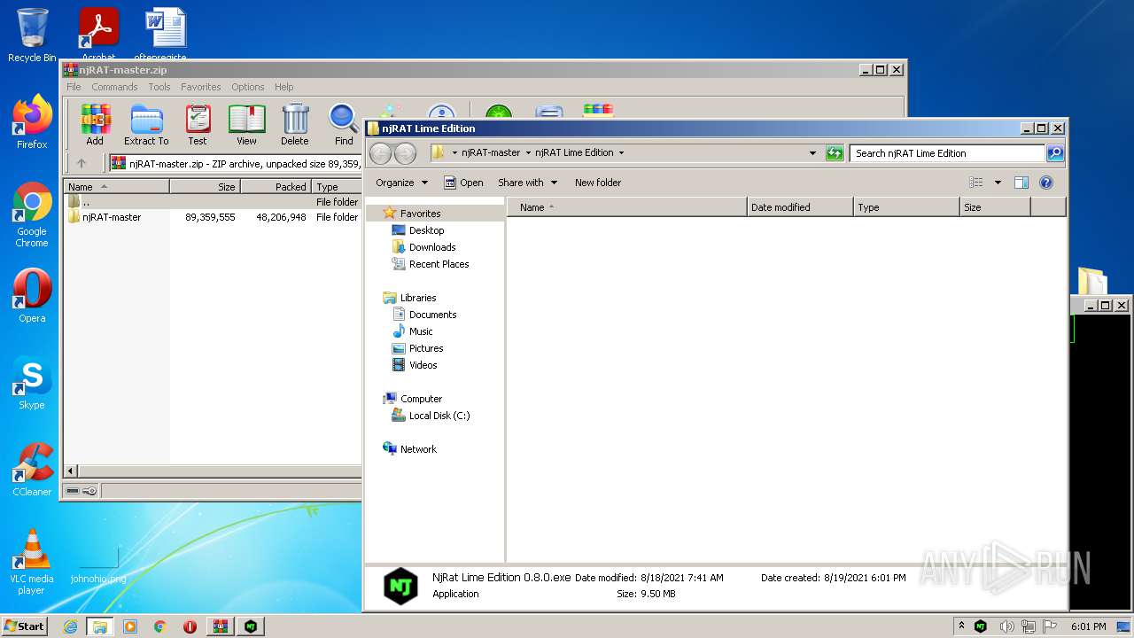Open the File menu in WinRAR
This screenshot has height=638, width=1134.
coord(74,87)
